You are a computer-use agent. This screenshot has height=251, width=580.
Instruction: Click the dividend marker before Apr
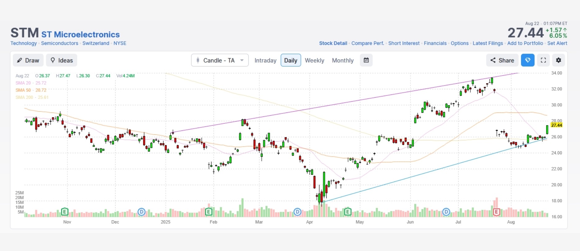coord(297,212)
